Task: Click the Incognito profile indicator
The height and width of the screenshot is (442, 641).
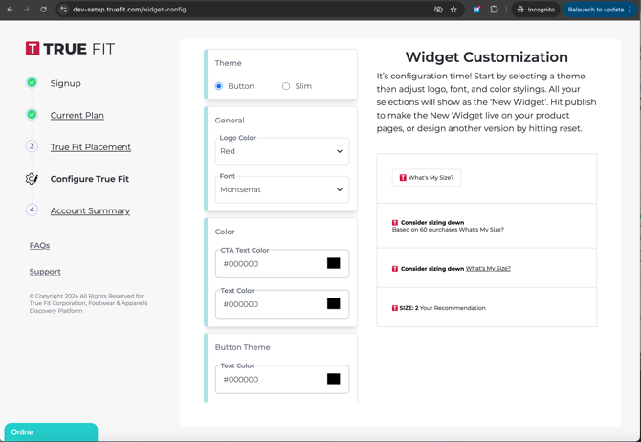Action: [x=536, y=10]
